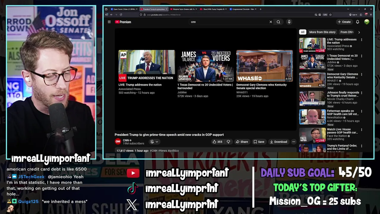The height and width of the screenshot is (214, 380).
Task: Save the video to a playlist
Action: click(259, 142)
